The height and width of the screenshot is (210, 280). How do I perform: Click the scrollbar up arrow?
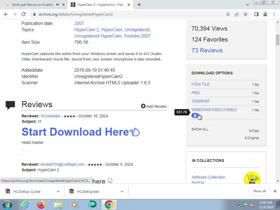(x=278, y=22)
